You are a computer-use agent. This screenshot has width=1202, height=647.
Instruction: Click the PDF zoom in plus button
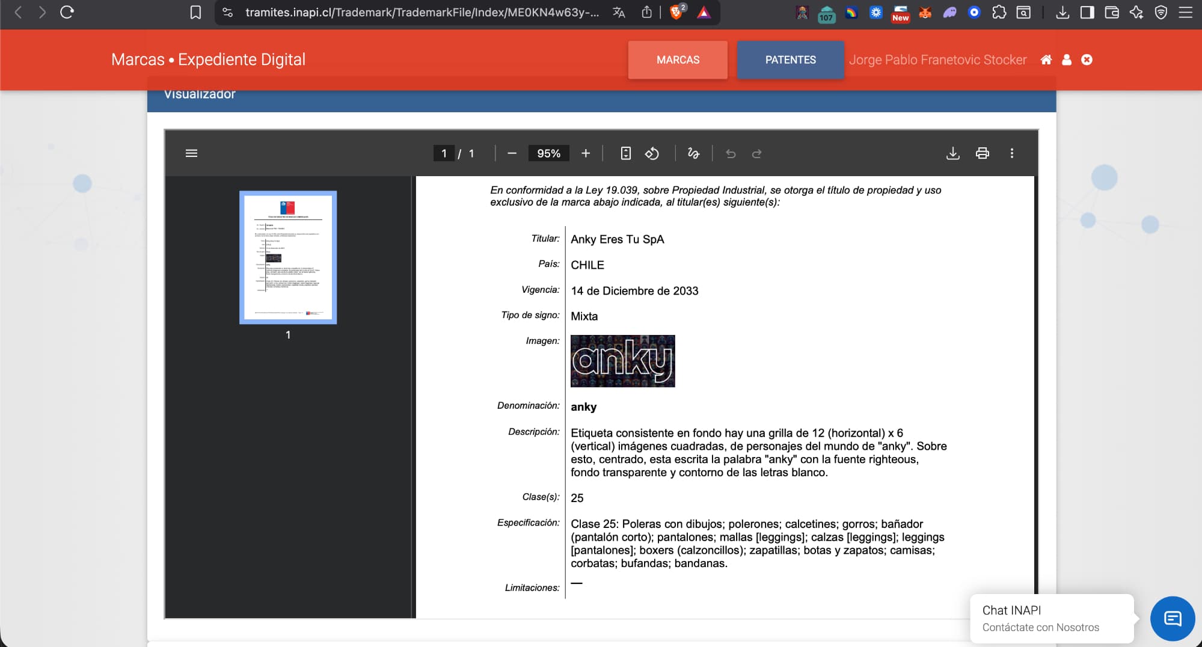[x=586, y=153]
